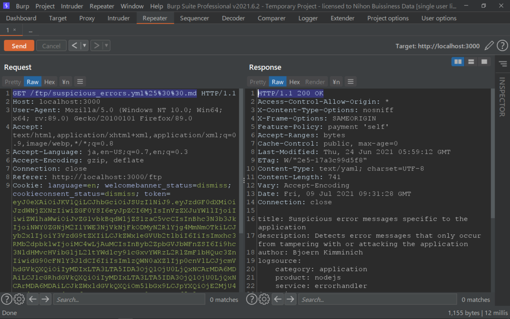The width and height of the screenshot is (510, 319).
Task: Switch to the Project options tab
Action: (x=388, y=18)
